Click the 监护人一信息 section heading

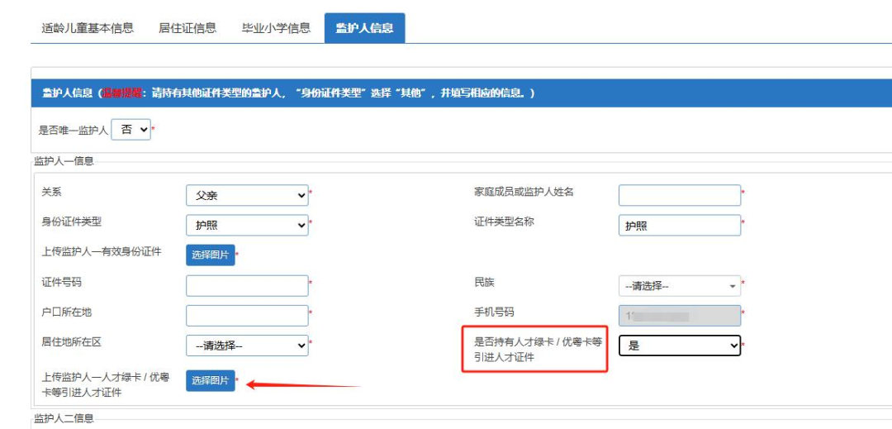pos(64,161)
